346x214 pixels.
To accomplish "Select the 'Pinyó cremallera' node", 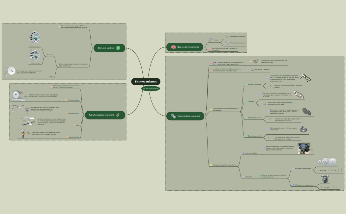I will coord(73,100).
